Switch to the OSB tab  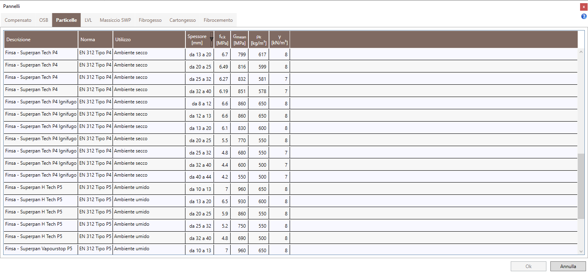(44, 20)
